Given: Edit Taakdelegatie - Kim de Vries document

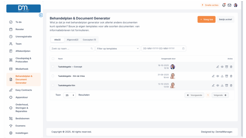Looking at the screenshot, I should [213, 76].
